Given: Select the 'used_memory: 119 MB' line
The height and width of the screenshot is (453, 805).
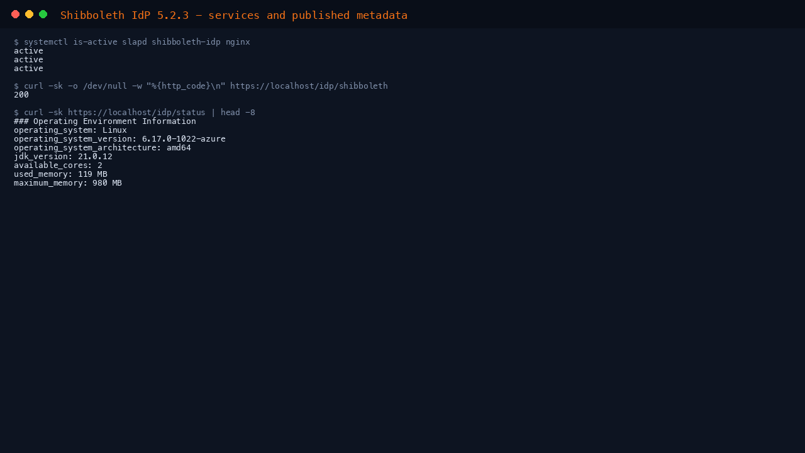Looking at the screenshot, I should coord(60,174).
